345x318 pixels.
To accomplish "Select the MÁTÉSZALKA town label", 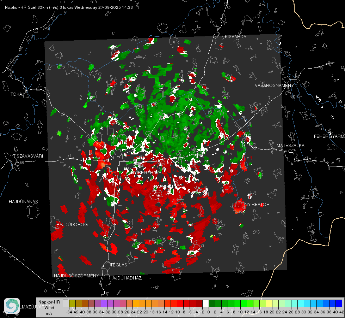I will [290, 146].
